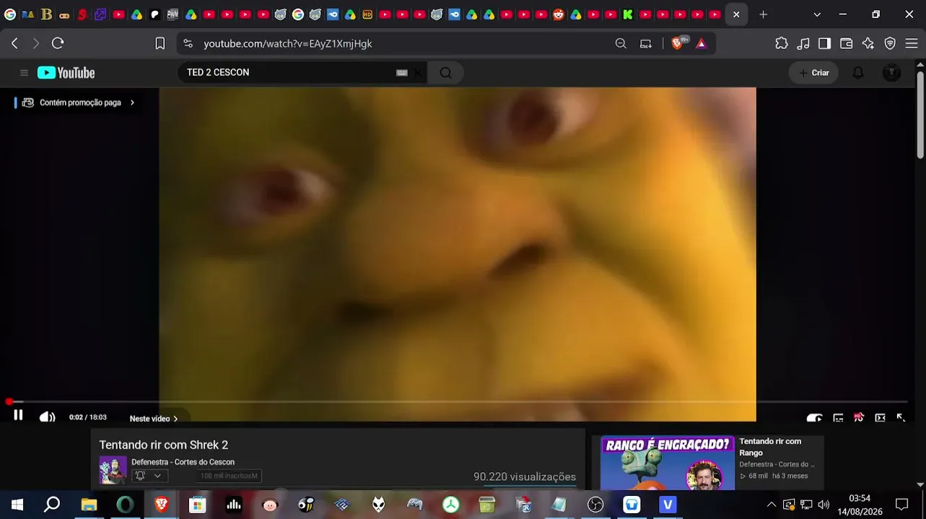Exit full-window view with the collapse arrows

point(901,418)
